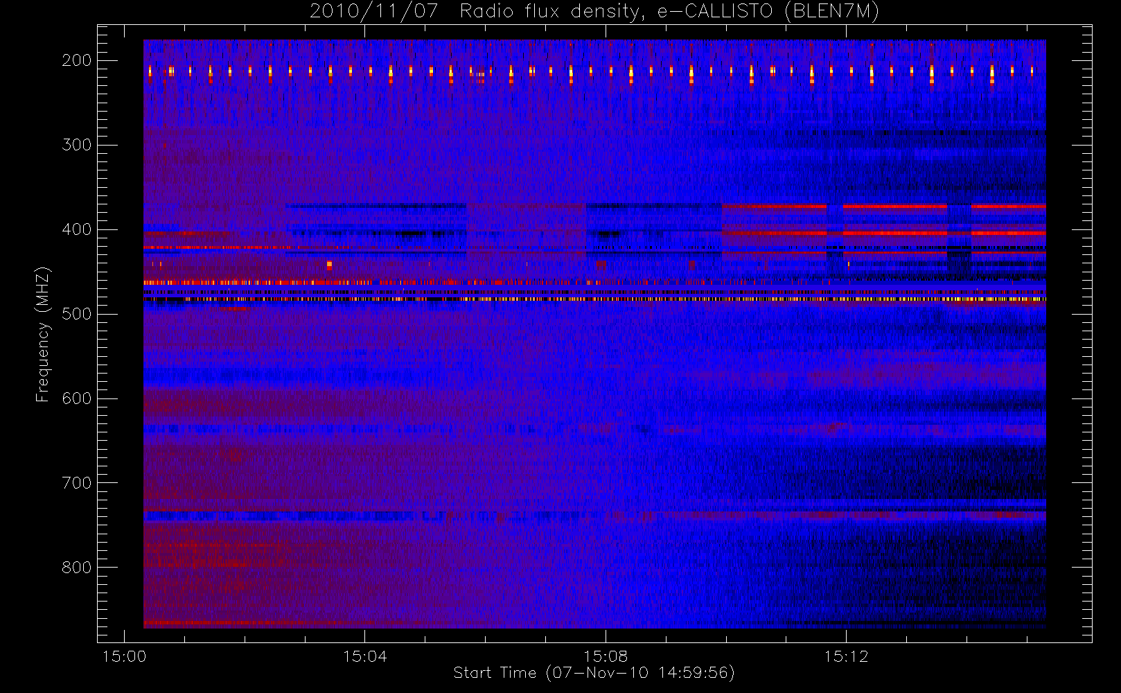Click the 800 frequency tick label

(x=76, y=568)
